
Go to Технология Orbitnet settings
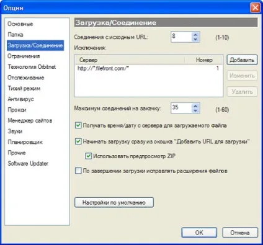32,67
